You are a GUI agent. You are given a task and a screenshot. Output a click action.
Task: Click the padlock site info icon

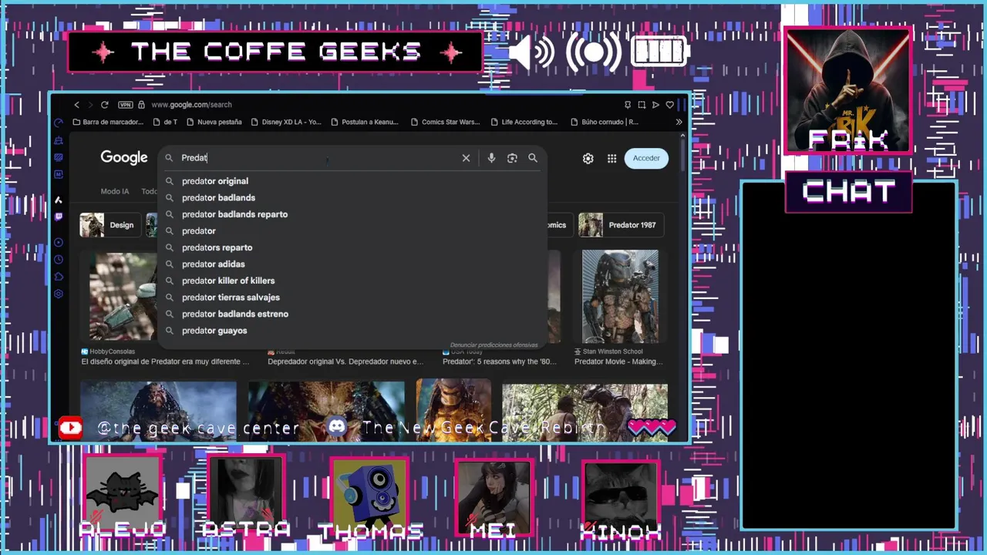click(x=141, y=105)
